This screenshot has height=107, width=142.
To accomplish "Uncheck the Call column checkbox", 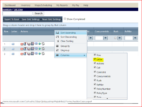I will pyautogui.click(x=95, y=67).
